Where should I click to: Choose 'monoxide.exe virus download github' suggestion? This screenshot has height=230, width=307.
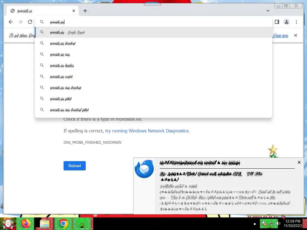tap(153, 110)
